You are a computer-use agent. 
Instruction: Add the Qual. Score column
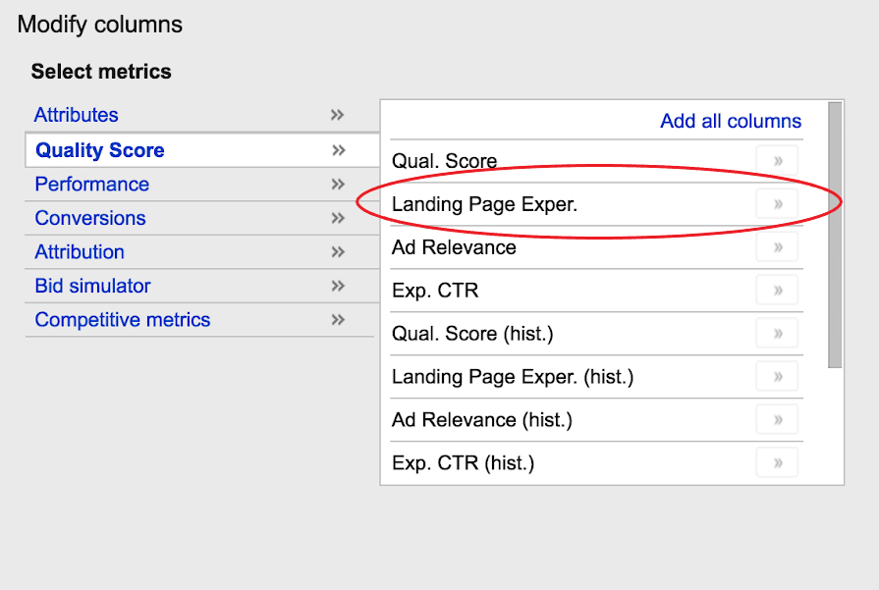(777, 160)
